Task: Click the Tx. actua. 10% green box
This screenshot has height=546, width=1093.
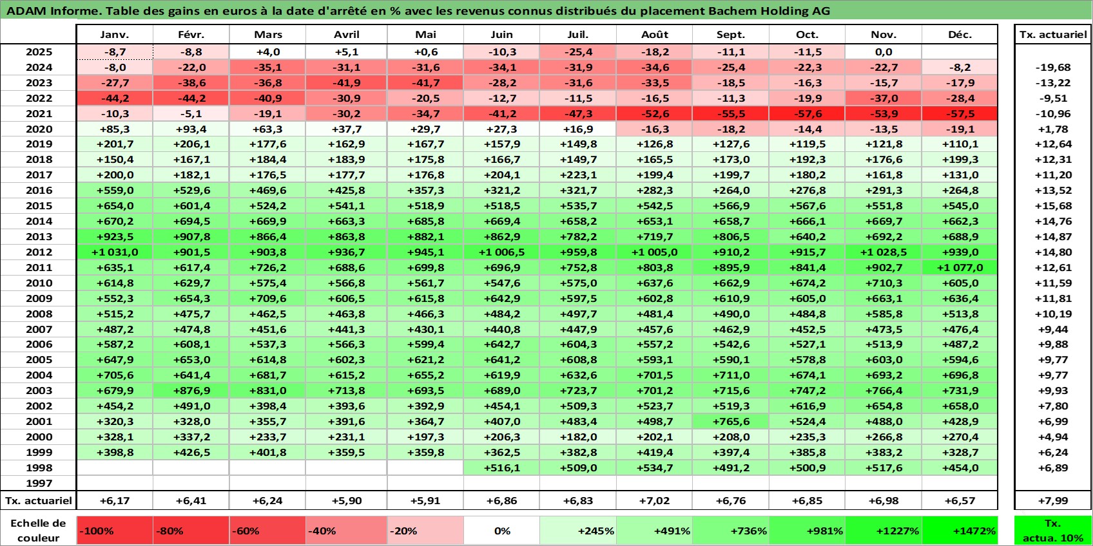Action: coord(1053,531)
